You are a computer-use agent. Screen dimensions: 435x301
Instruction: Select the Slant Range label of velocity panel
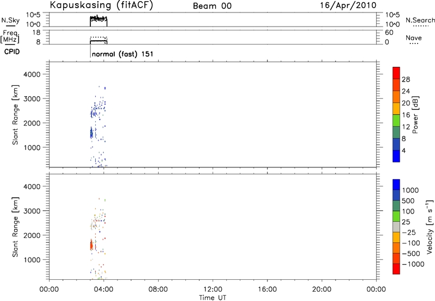(15, 227)
